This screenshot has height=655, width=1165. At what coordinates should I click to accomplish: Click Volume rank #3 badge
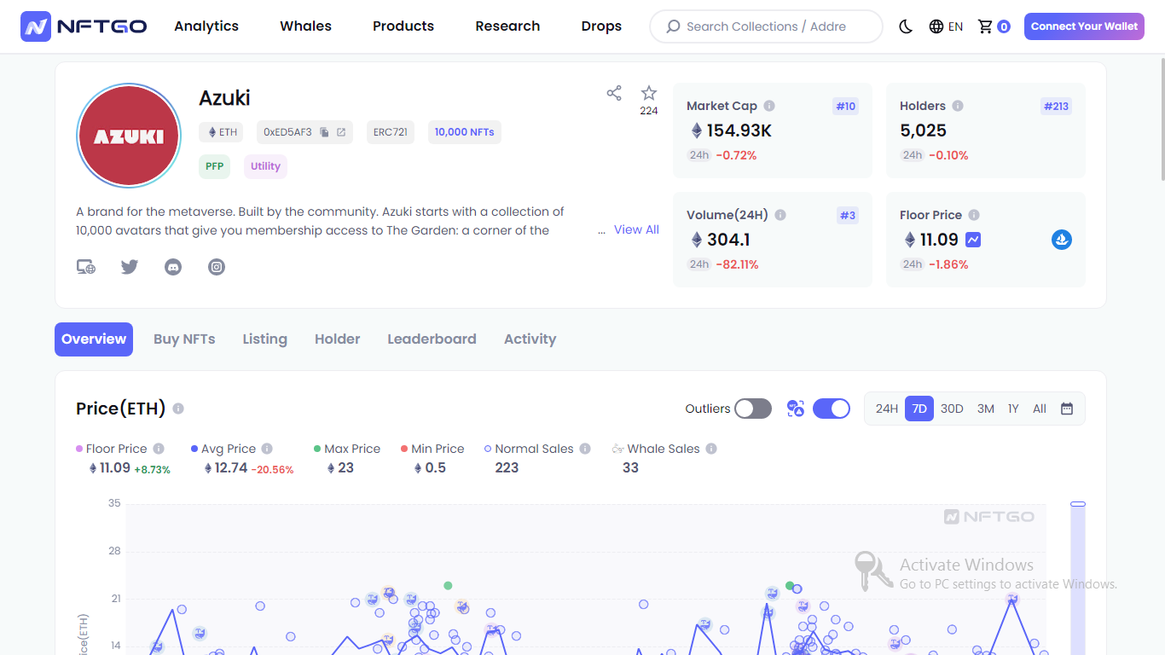point(847,216)
